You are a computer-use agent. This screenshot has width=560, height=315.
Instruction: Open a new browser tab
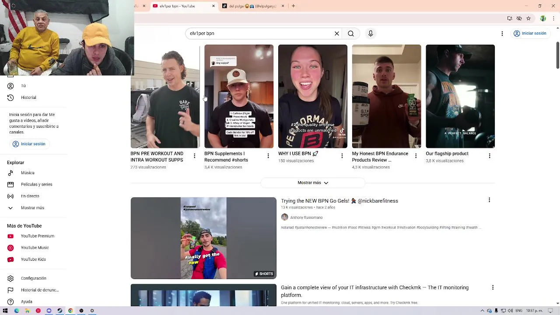coord(294,6)
